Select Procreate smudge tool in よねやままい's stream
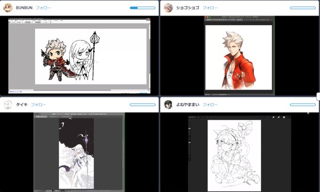The image size is (320, 192). pyautogui.click(x=273, y=117)
